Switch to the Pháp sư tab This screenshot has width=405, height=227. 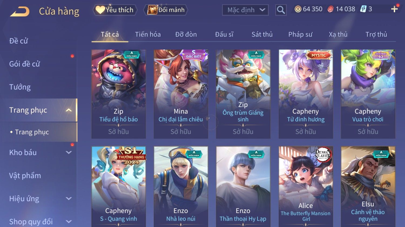coord(300,34)
